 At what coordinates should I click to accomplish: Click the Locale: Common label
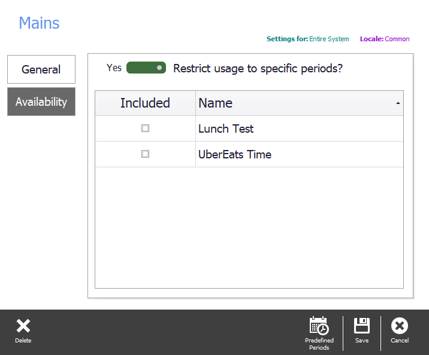(385, 39)
